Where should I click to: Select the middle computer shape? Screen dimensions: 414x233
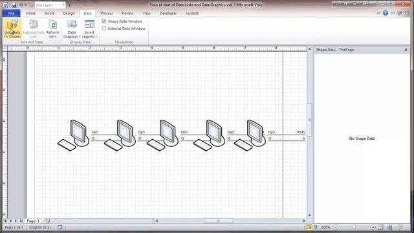tap(162, 135)
